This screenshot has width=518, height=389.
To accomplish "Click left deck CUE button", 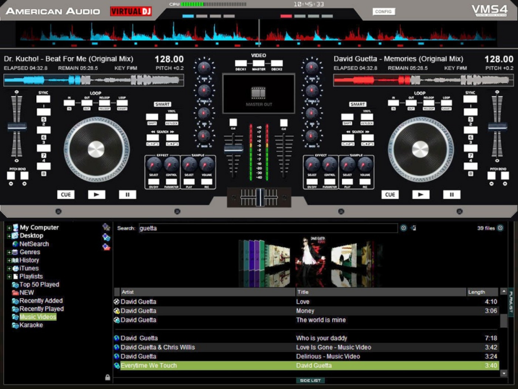I will tap(66, 194).
